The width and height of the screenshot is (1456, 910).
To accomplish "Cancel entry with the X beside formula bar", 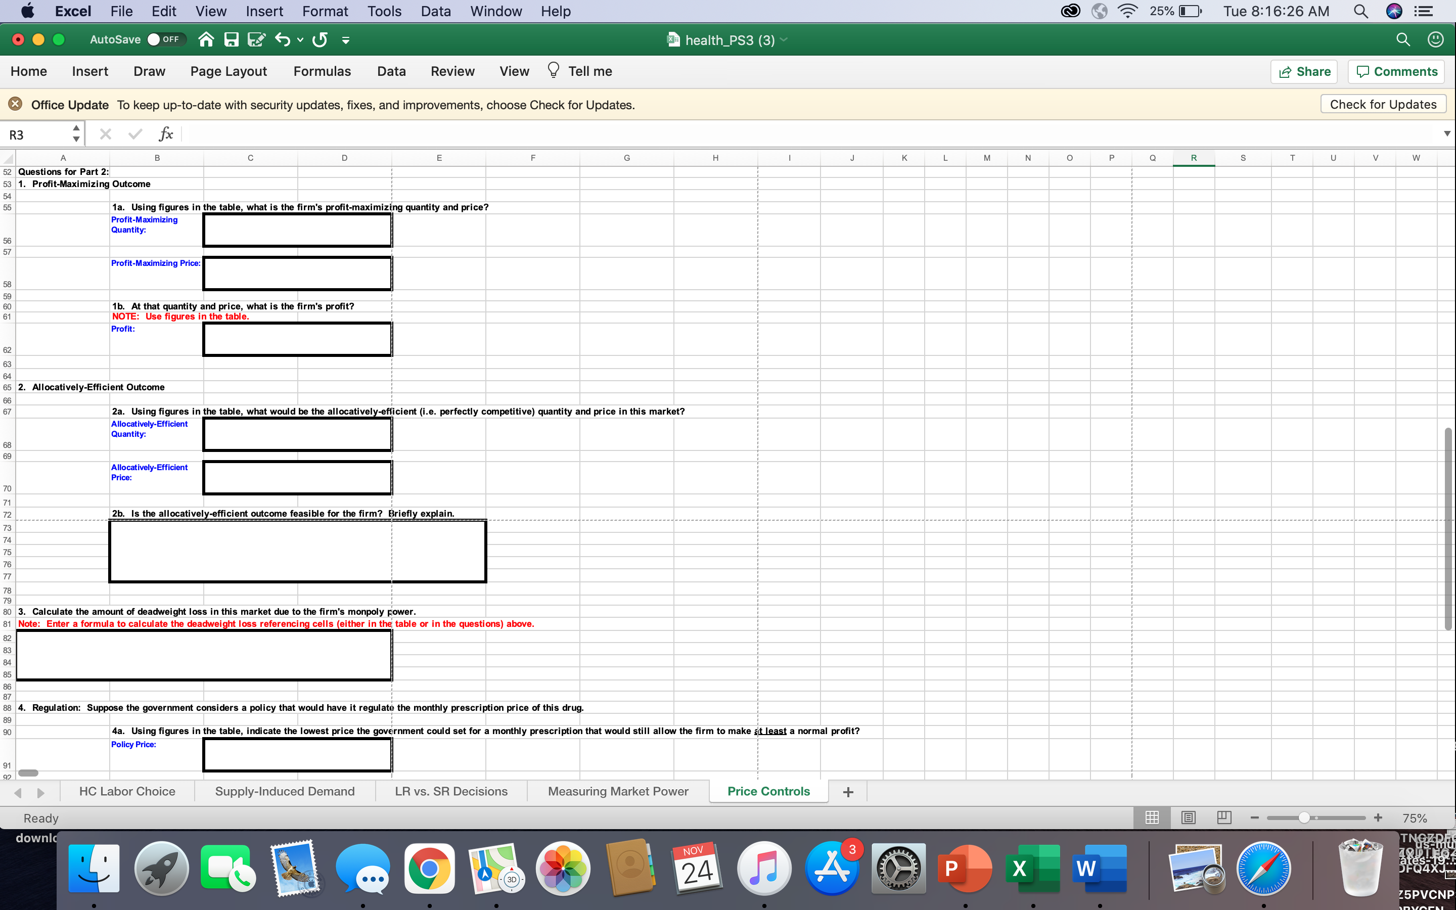I will 106,133.
